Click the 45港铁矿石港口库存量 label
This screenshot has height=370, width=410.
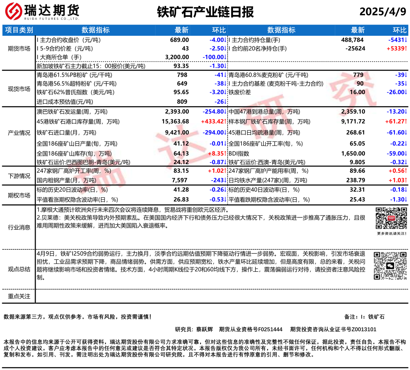click(x=78, y=122)
